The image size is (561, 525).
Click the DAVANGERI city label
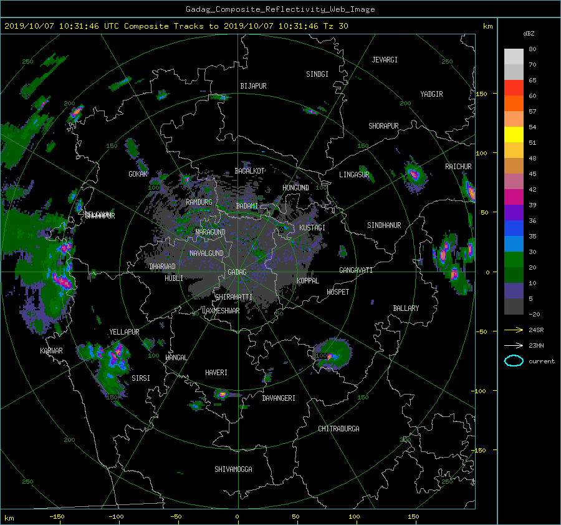point(279,398)
